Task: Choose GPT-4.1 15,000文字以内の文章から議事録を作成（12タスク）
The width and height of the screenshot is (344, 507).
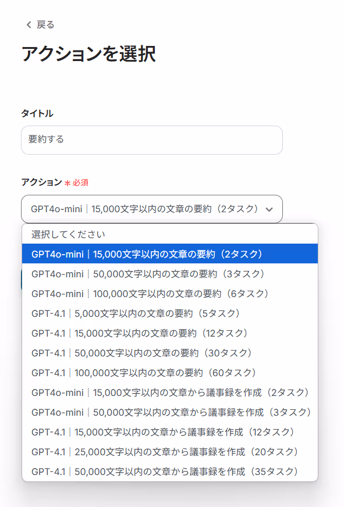Action: coord(170,432)
